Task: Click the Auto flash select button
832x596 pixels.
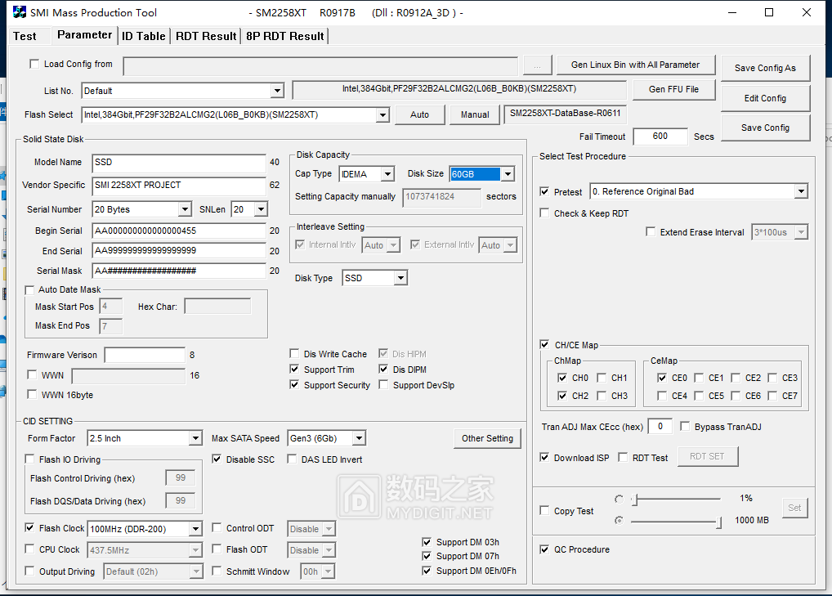Action: (x=419, y=114)
